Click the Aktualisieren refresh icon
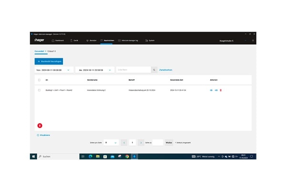This screenshot has height=191, width=286. [x=38, y=135]
